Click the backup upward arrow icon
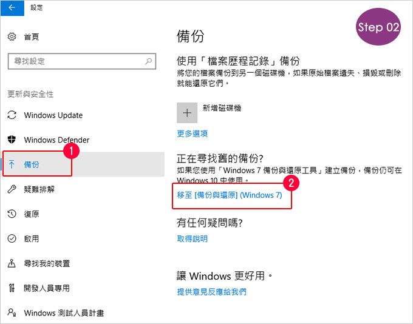 coord(12,164)
